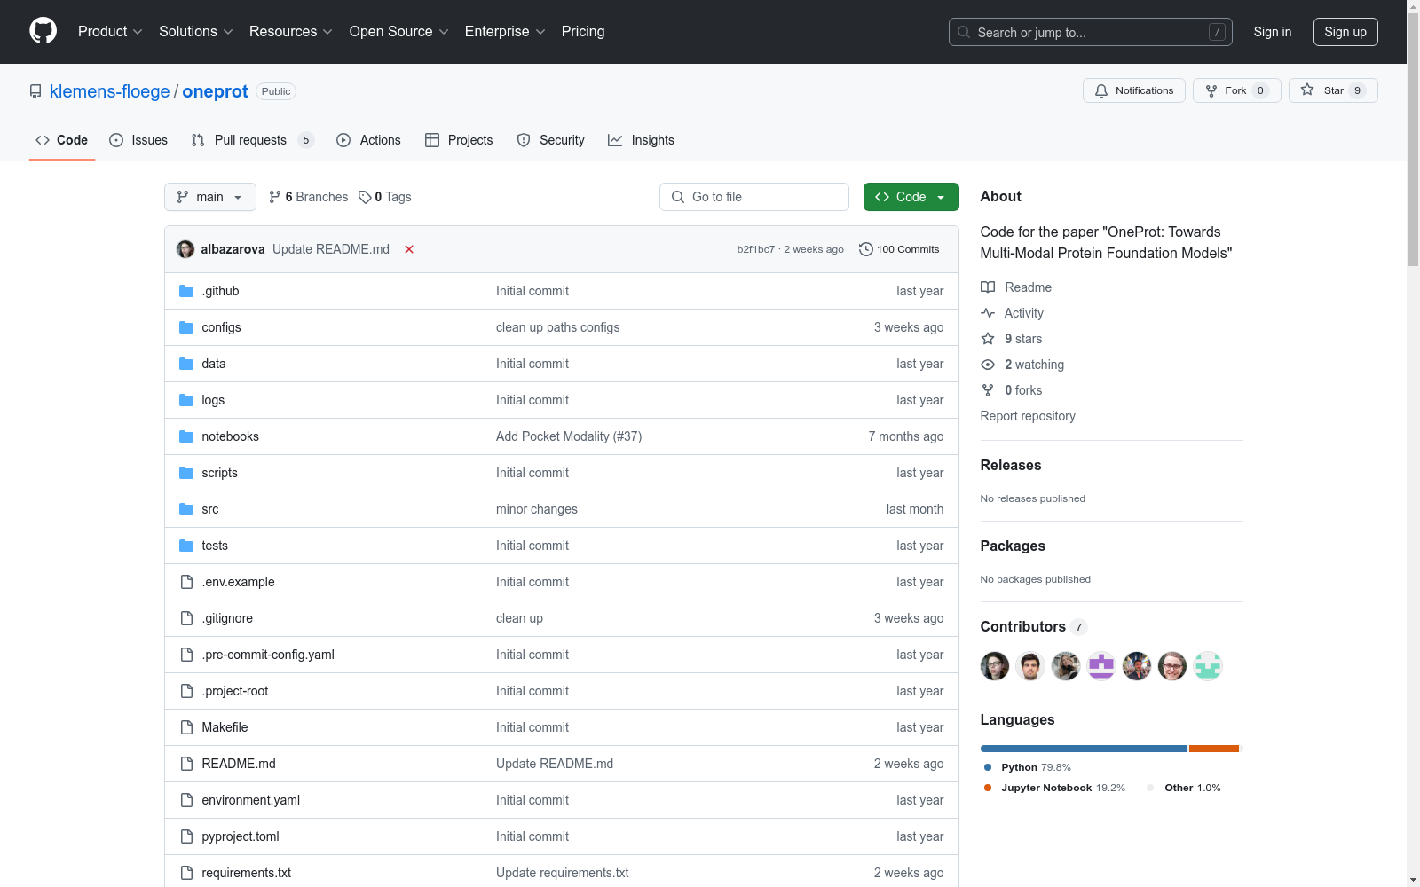This screenshot has height=887, width=1420.
Task: Switch to the Actions tab
Action: (368, 140)
